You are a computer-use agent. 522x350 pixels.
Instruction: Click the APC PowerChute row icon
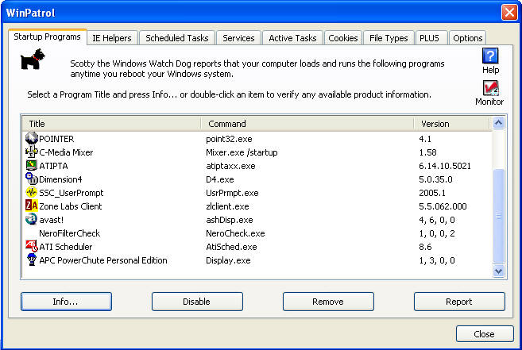pos(32,260)
